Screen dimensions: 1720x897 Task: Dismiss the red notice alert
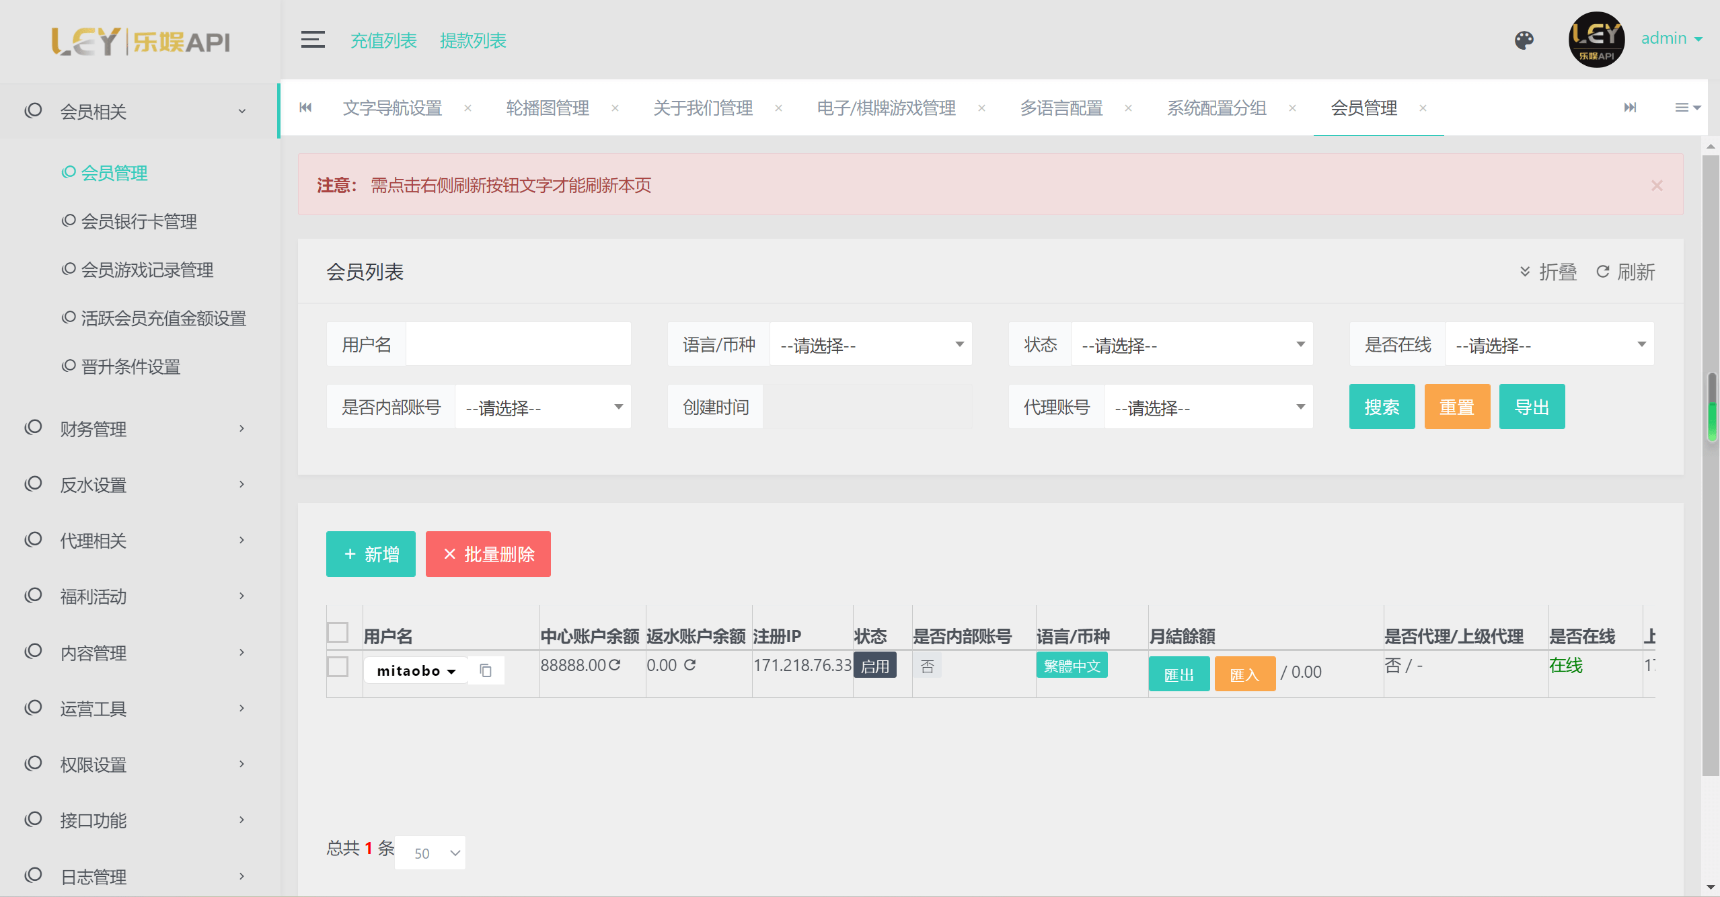(x=1657, y=186)
